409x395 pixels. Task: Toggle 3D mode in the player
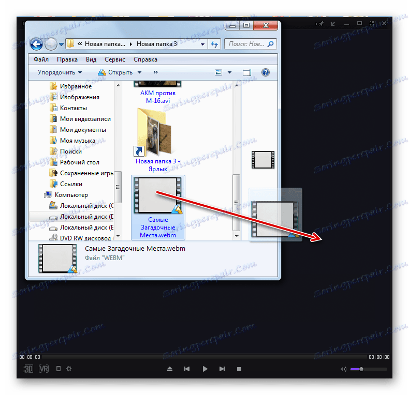click(28, 369)
